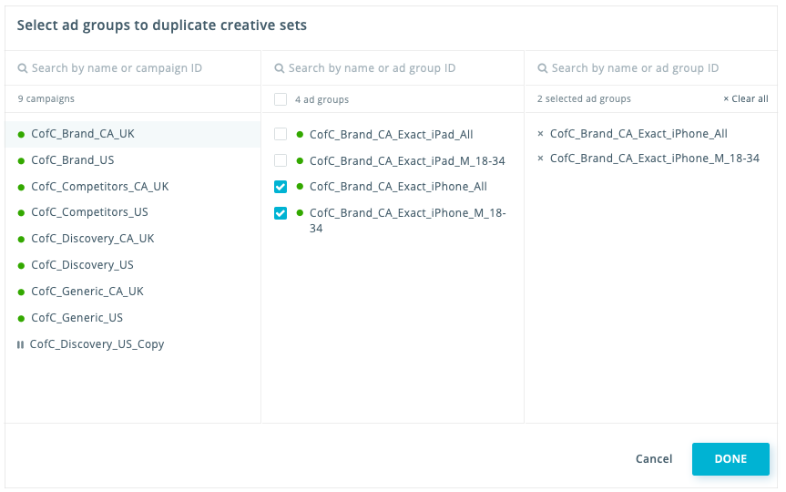Click the magnifier icon in campaign search
This screenshot has height=492, width=786.
(23, 68)
